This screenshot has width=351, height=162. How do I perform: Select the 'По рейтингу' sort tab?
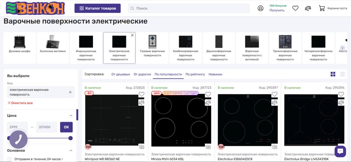tap(195, 74)
